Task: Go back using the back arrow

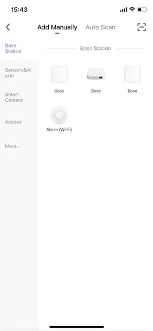Action: pyautogui.click(x=8, y=27)
